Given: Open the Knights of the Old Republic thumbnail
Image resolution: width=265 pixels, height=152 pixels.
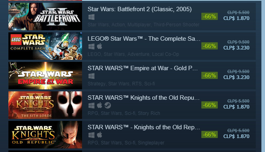Looking at the screenshot, I should (x=45, y=134).
